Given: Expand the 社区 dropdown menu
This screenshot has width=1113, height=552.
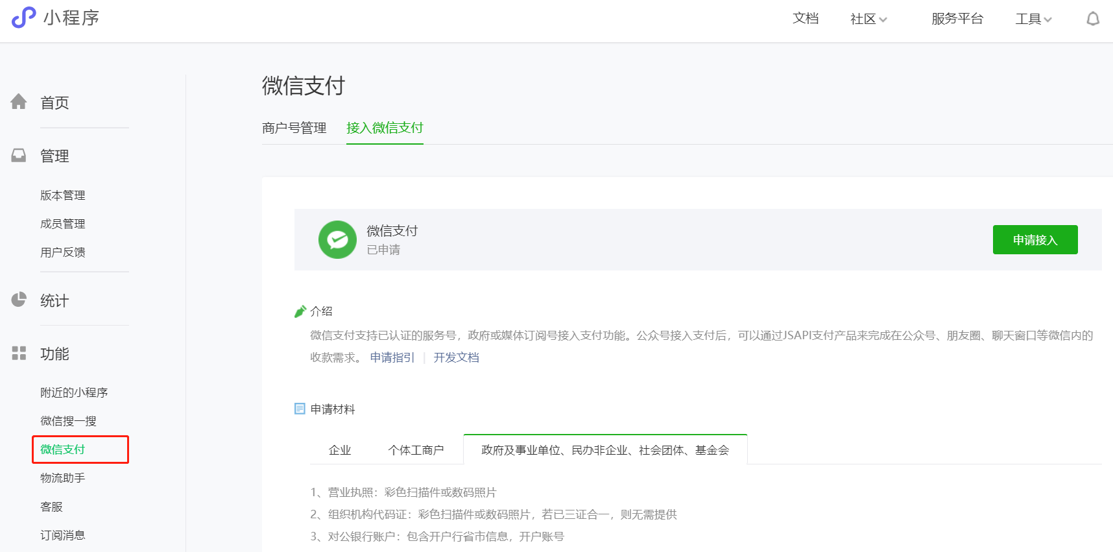Looking at the screenshot, I should [x=868, y=19].
